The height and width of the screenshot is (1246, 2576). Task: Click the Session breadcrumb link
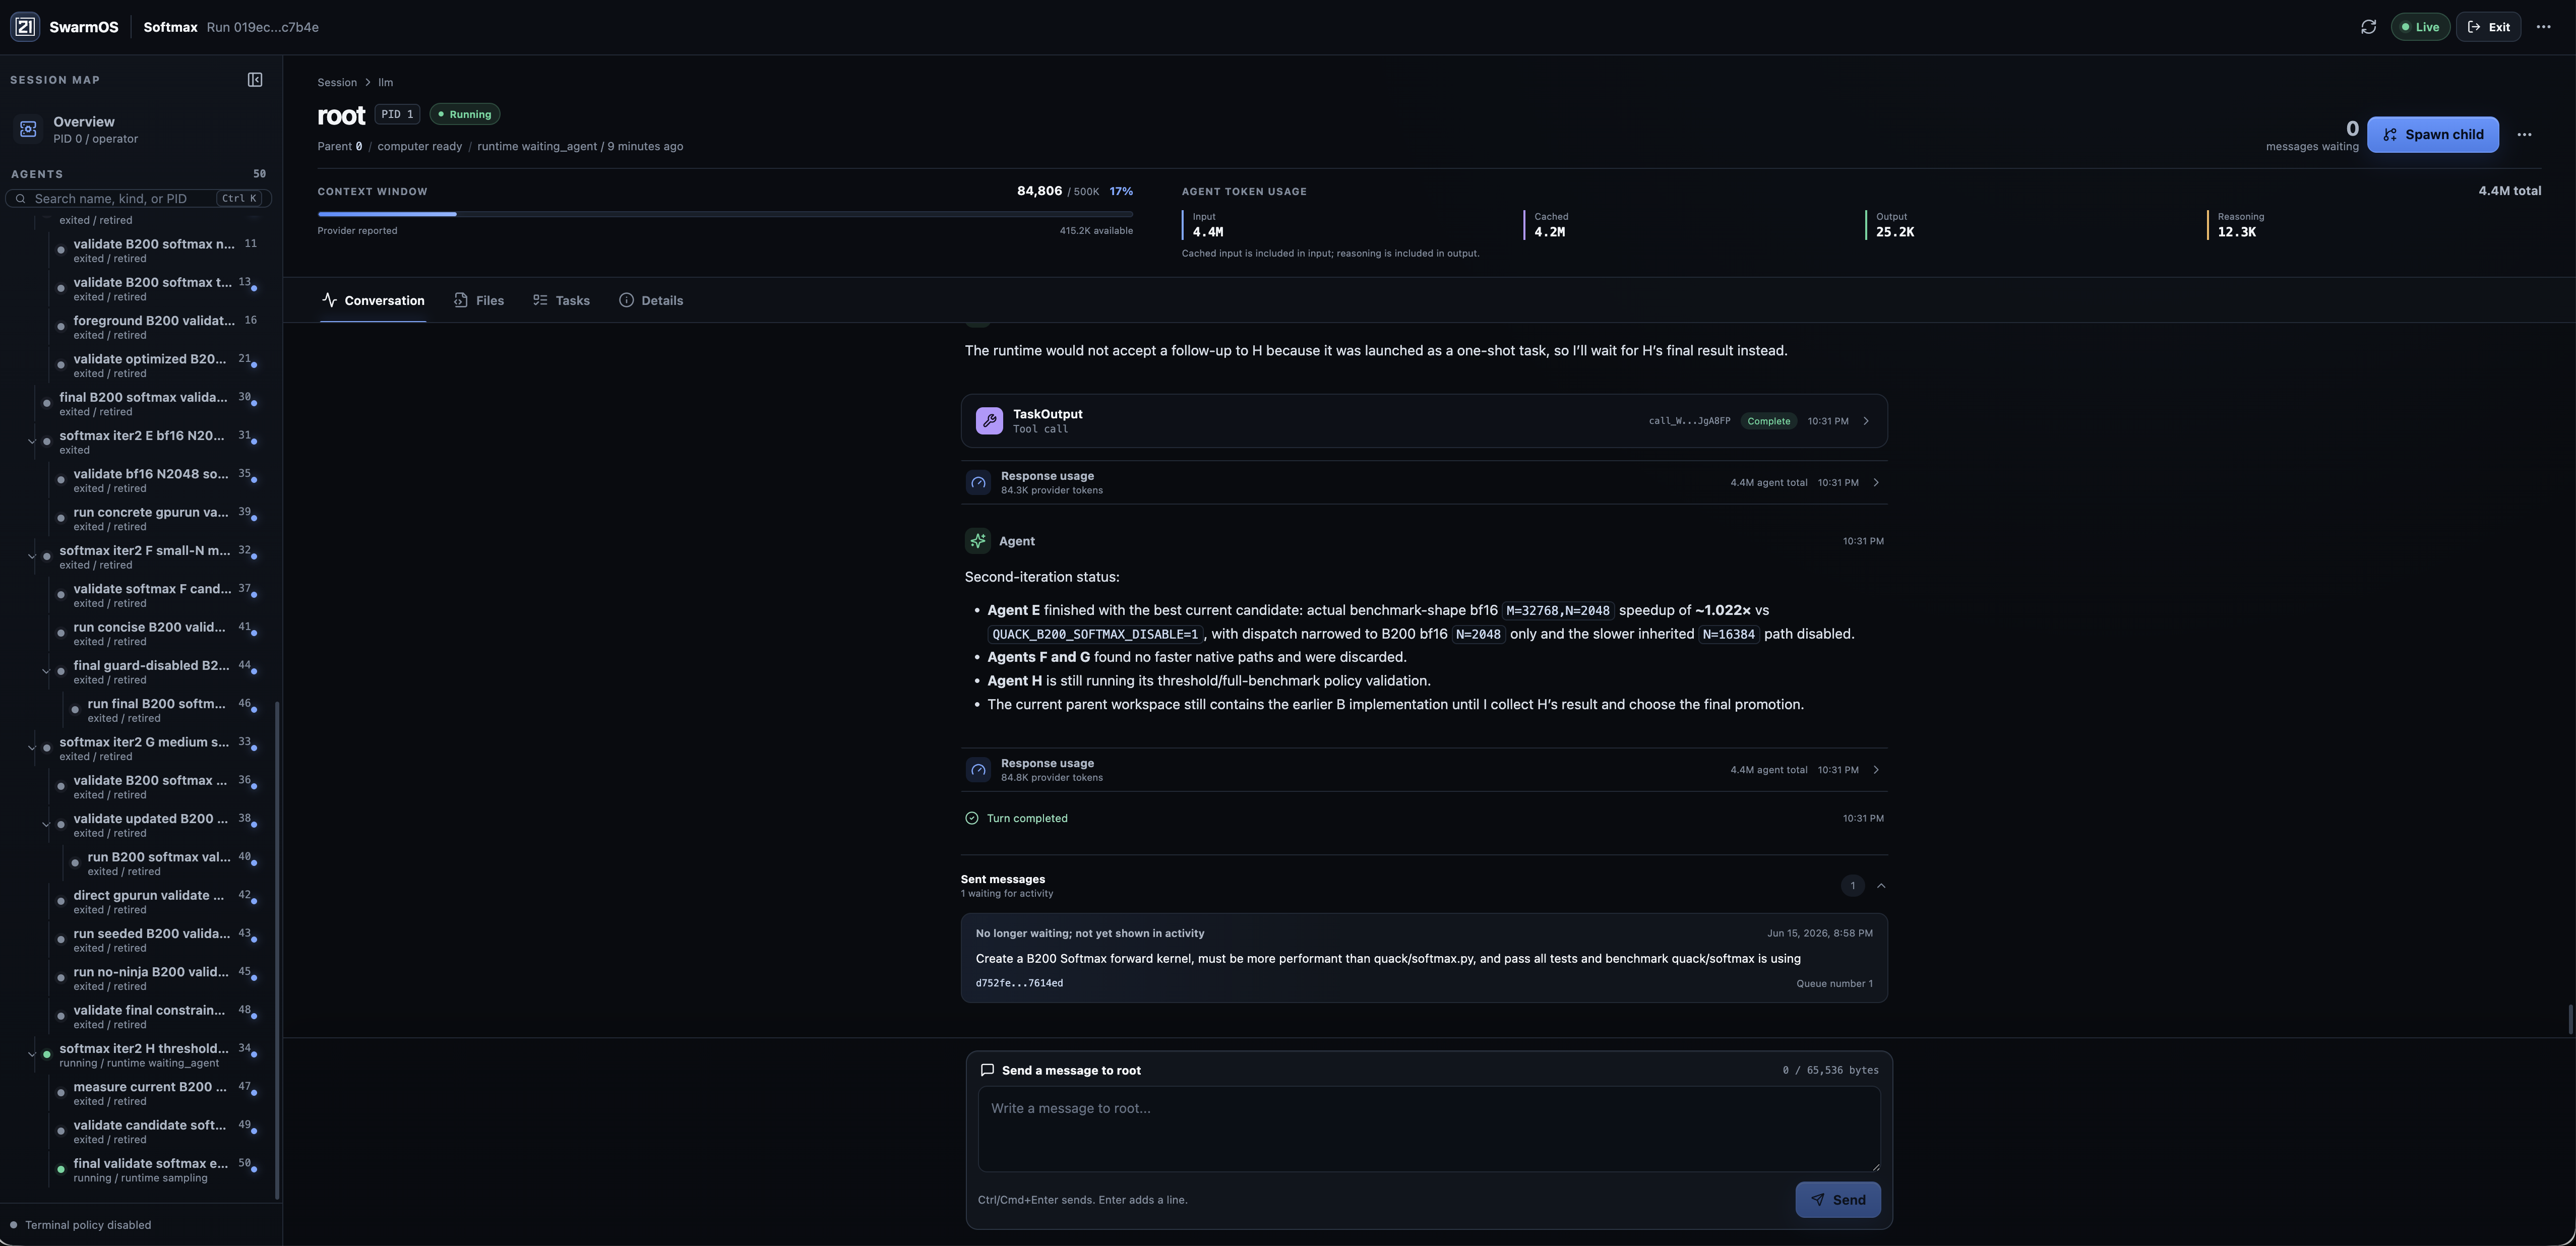click(x=337, y=82)
